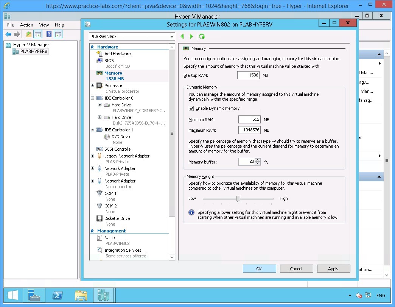Refresh the settings view with green refresh icon
This screenshot has height=307, width=395.
pos(202,36)
